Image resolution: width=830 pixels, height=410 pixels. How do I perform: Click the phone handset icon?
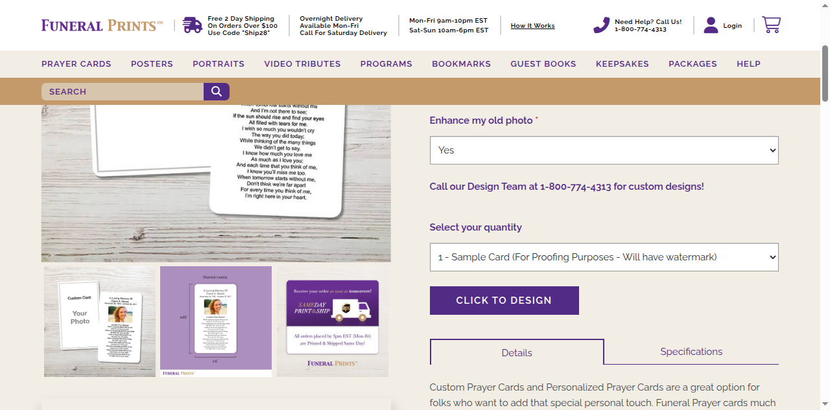[x=602, y=25]
